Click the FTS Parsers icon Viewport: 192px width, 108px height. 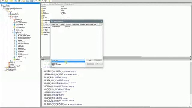pos(15,26)
